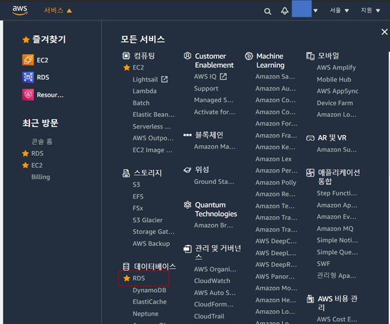Image resolution: width=390 pixels, height=324 pixels.
Task: Open CloudTrail service
Action: pos(209,316)
